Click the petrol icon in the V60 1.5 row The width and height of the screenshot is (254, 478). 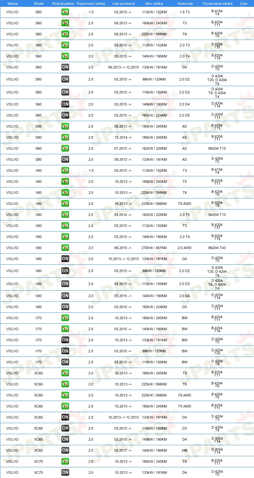pos(65,170)
